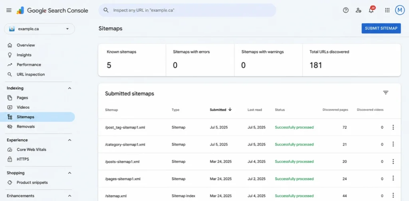The height and width of the screenshot is (201, 409).
Task: Open the account avatar M
Action: (x=399, y=10)
